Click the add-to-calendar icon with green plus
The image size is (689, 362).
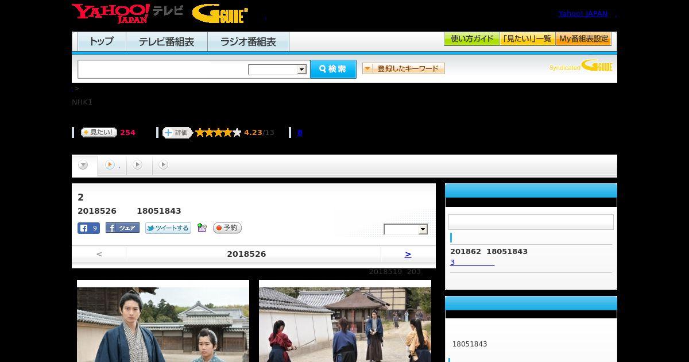tap(202, 228)
